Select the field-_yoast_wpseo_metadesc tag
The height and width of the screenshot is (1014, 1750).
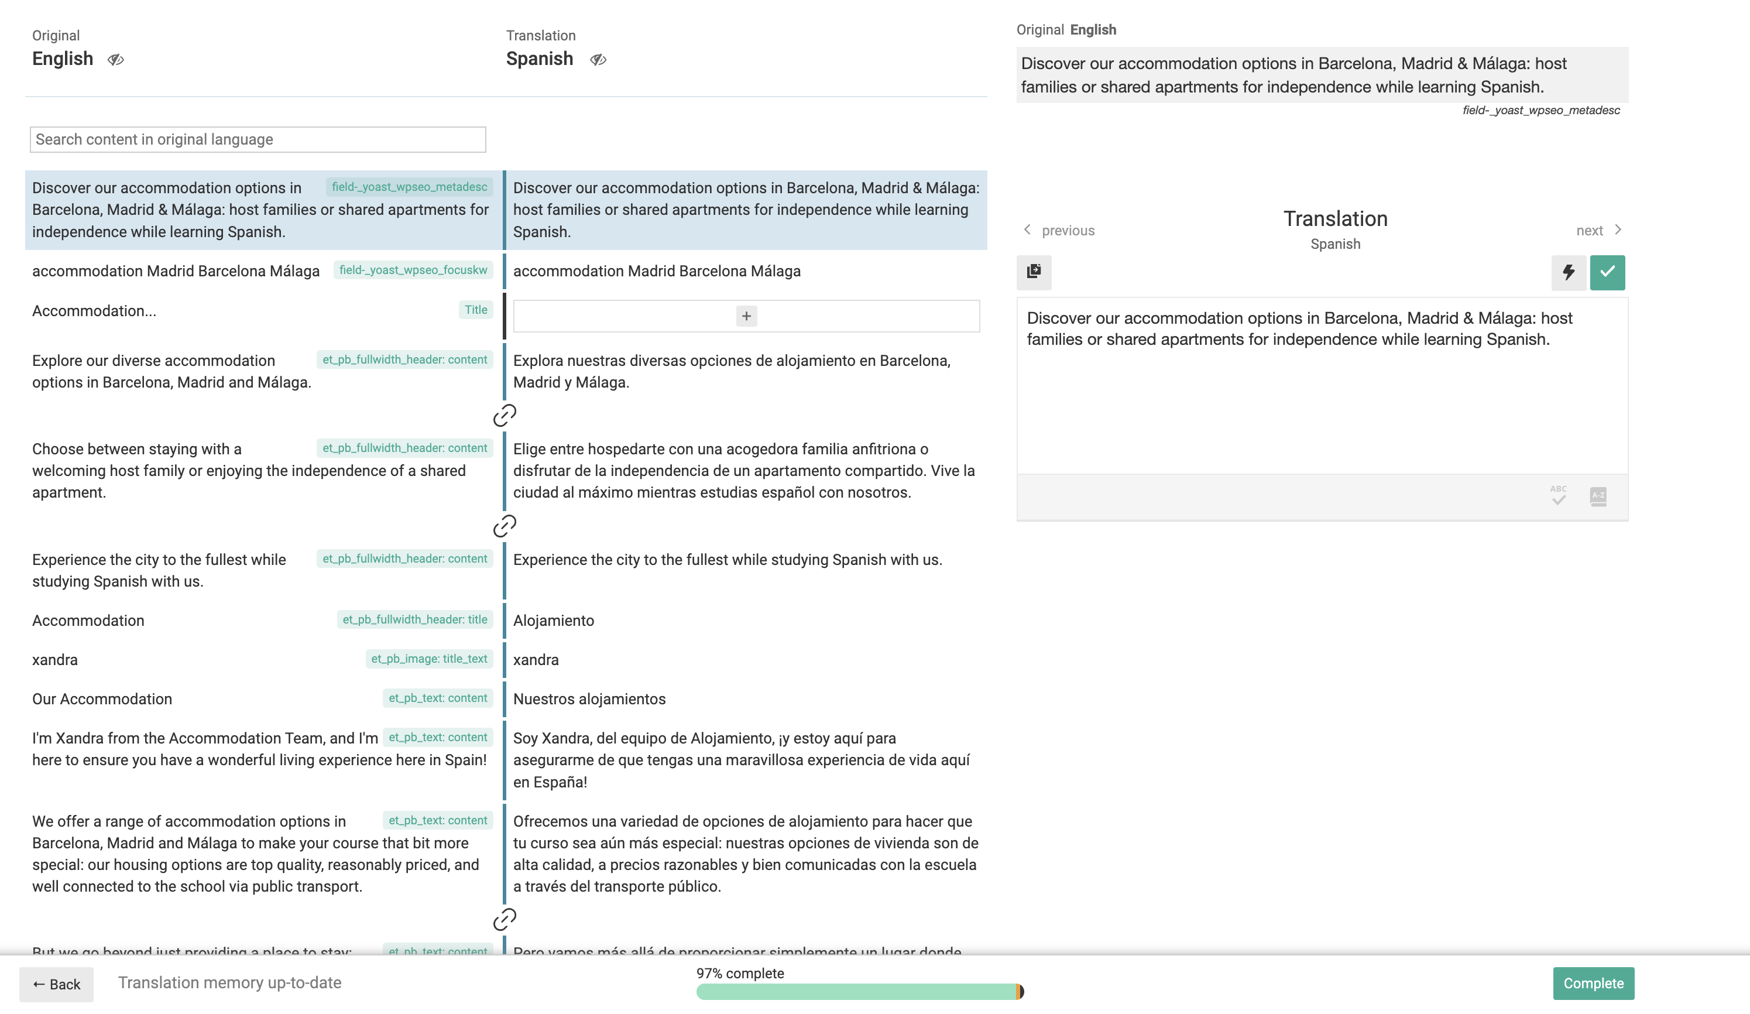409,187
